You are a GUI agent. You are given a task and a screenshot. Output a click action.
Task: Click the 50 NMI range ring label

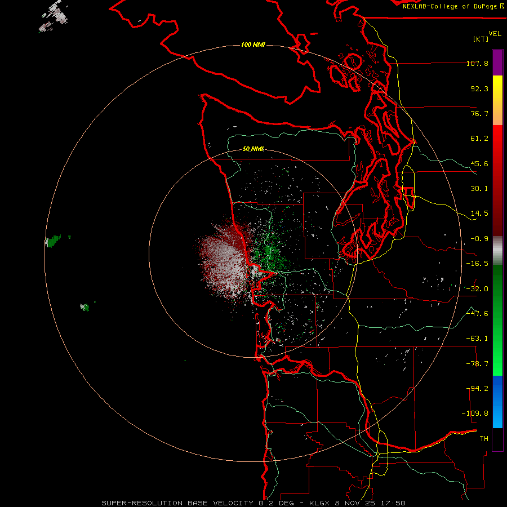[253, 149]
